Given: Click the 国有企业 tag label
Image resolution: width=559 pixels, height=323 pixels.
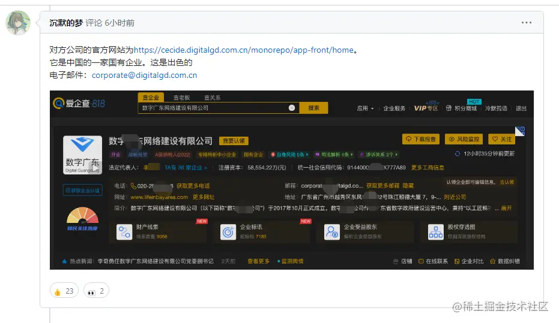Looking at the screenshot, I should (253, 155).
